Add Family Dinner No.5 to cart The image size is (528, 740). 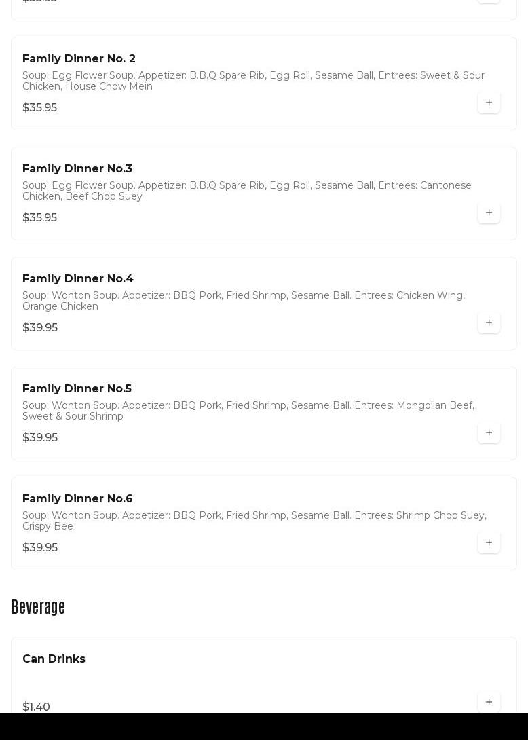coord(489,433)
